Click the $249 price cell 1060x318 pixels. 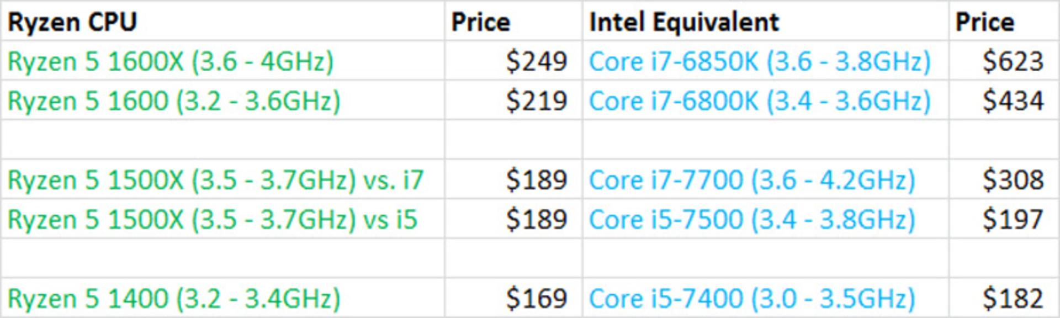click(x=513, y=61)
